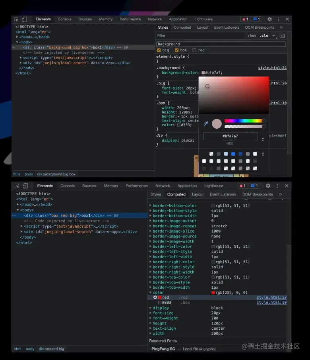The image size is (310, 360).
Task: Click the hue slider in color picker
Action: tap(245, 121)
